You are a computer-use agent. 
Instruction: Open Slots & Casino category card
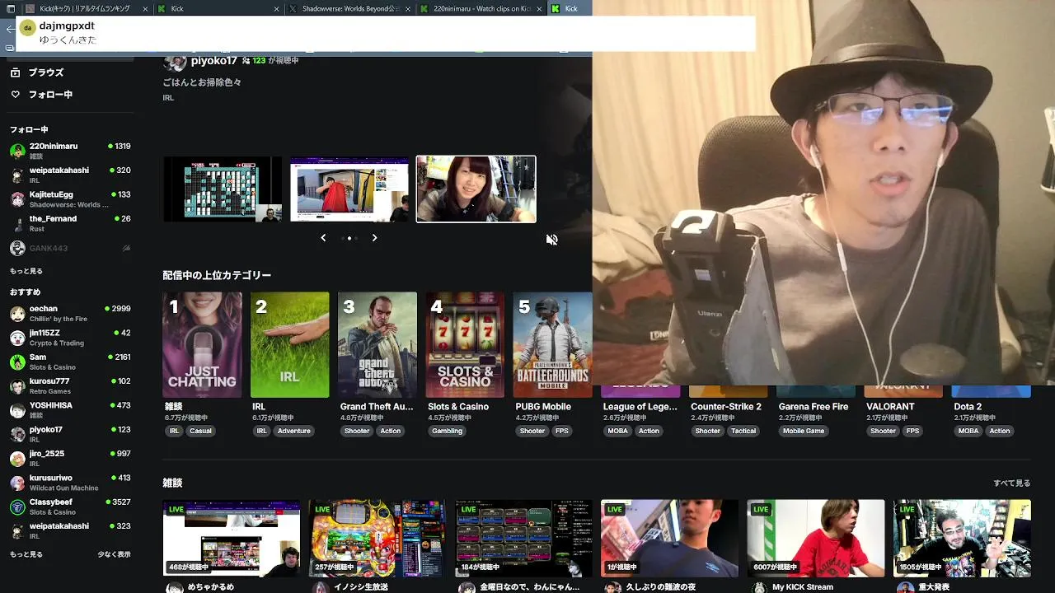(x=465, y=344)
